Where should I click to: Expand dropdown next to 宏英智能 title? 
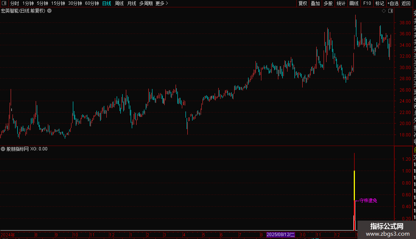tap(49, 11)
